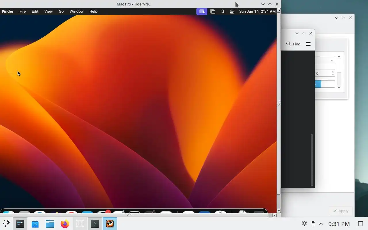The height and width of the screenshot is (230, 368).
Task: Open Spotlight search magnifier in Mac menu bar
Action: coord(223,11)
